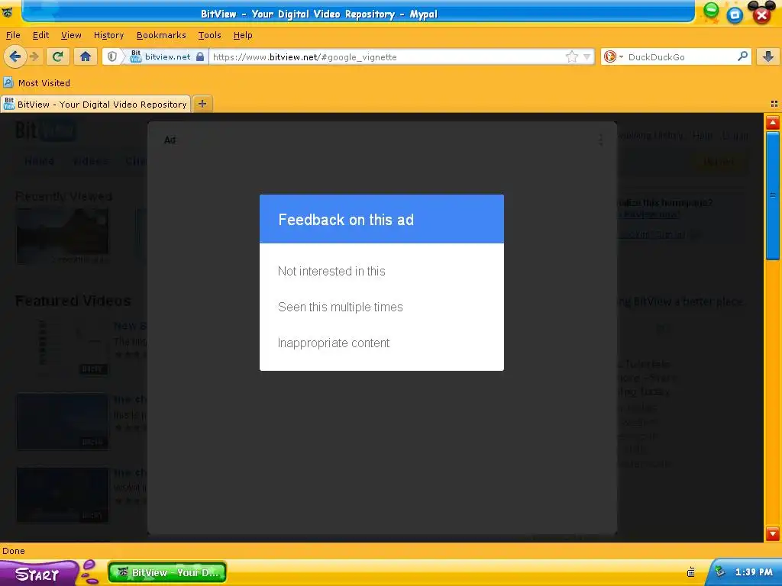Choose 'Not interested in this' feedback
The height and width of the screenshot is (586, 782).
[x=331, y=271]
